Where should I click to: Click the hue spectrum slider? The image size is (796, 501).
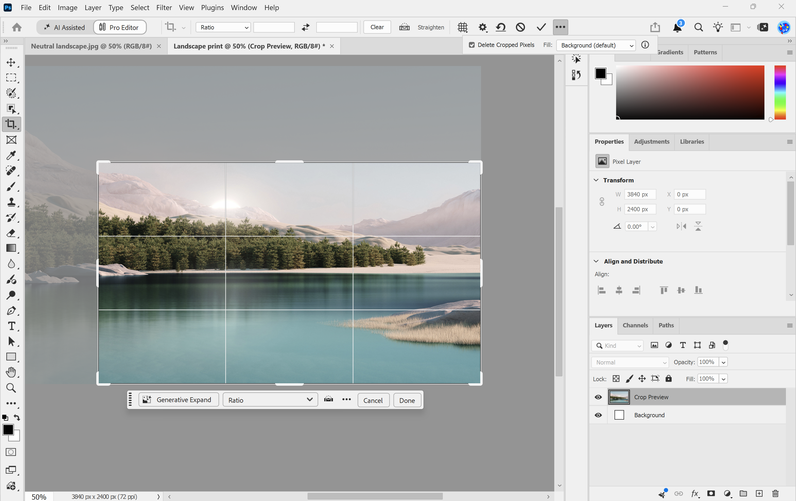click(x=780, y=93)
